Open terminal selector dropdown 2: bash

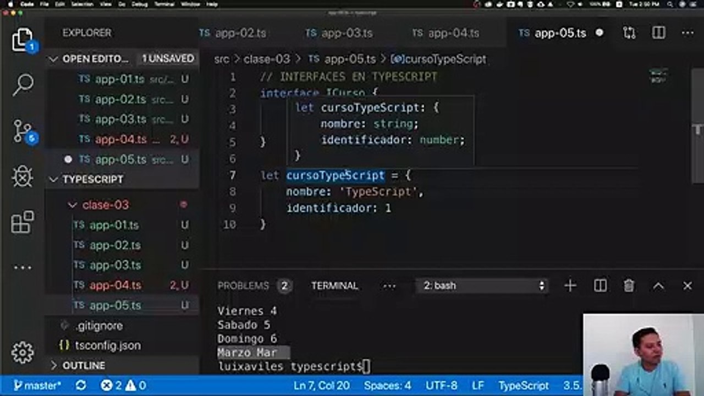(x=483, y=285)
